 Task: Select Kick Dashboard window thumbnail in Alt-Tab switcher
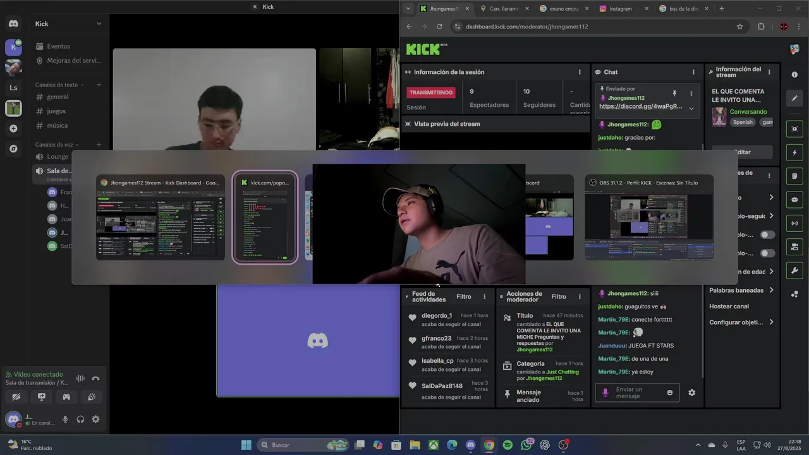point(161,217)
